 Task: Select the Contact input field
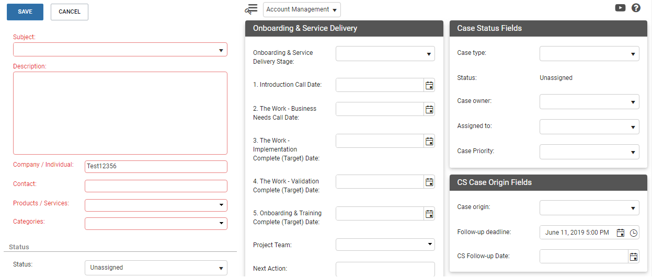pyautogui.click(x=156, y=186)
